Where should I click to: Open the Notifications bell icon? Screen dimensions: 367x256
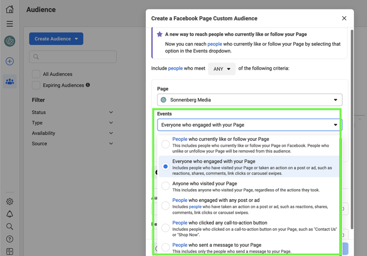[9, 214]
